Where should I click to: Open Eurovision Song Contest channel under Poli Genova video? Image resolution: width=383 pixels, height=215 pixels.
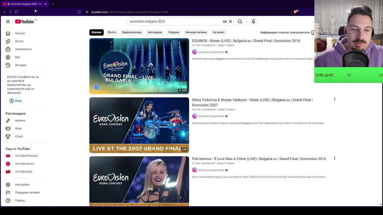click(x=212, y=170)
